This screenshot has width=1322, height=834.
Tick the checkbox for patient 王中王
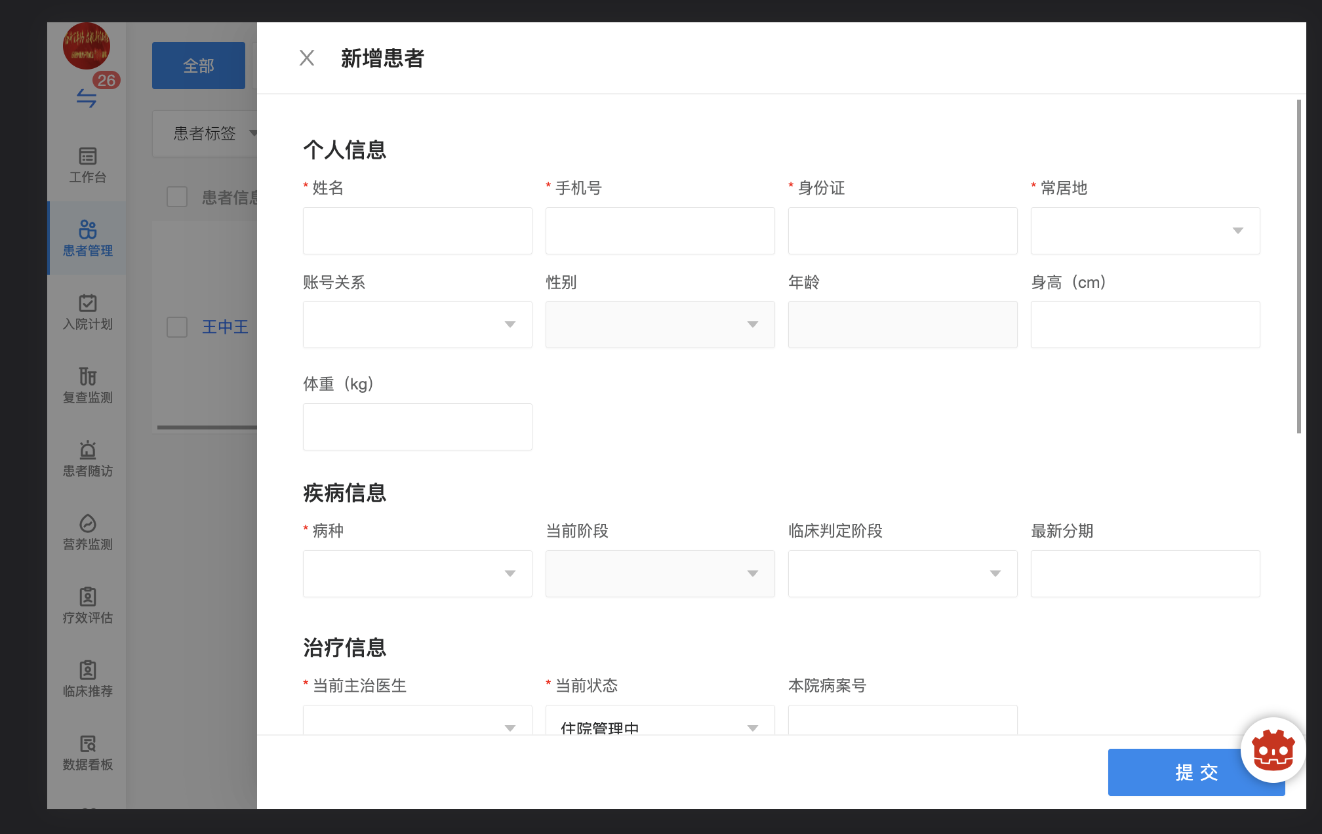pyautogui.click(x=177, y=327)
